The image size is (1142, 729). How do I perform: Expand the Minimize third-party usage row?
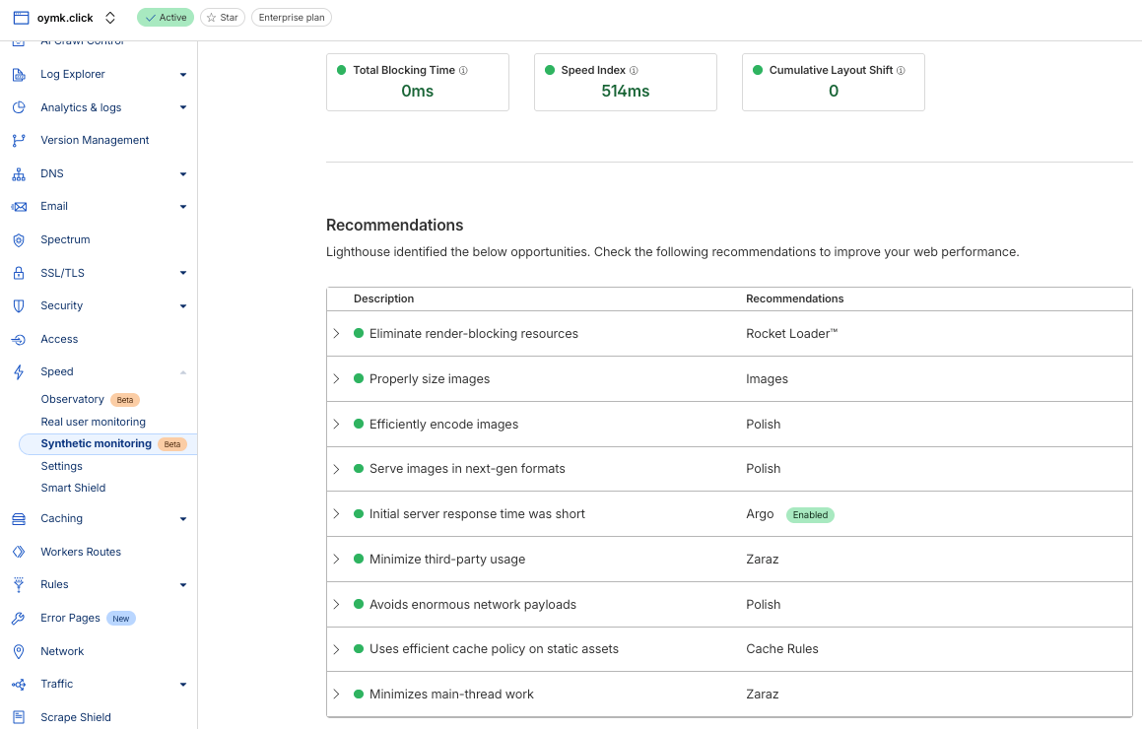pos(336,560)
